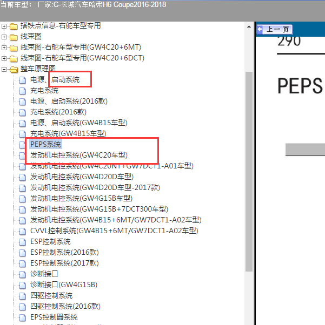Click document icon beside 四驱控制系统(2016款)
The image size is (325, 325).
22,306
